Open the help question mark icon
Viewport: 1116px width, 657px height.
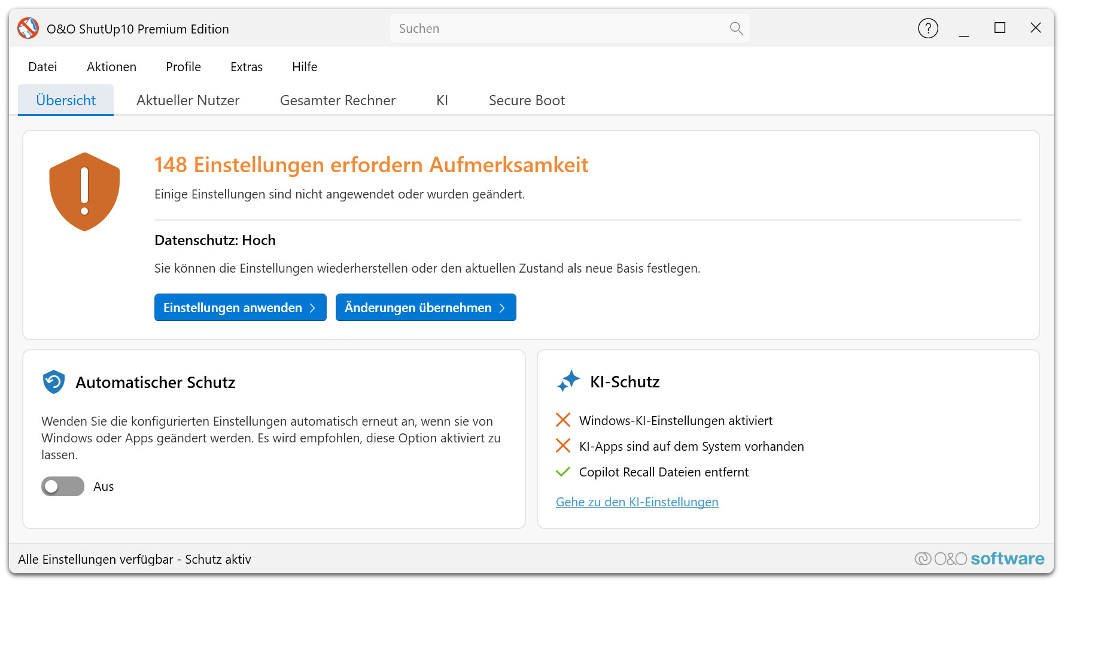[928, 28]
